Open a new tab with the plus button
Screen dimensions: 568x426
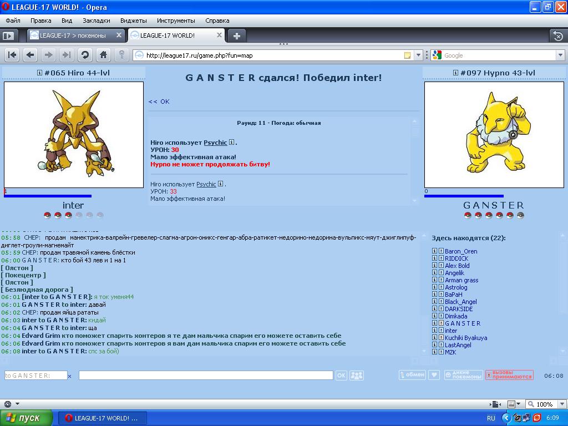pyautogui.click(x=236, y=36)
